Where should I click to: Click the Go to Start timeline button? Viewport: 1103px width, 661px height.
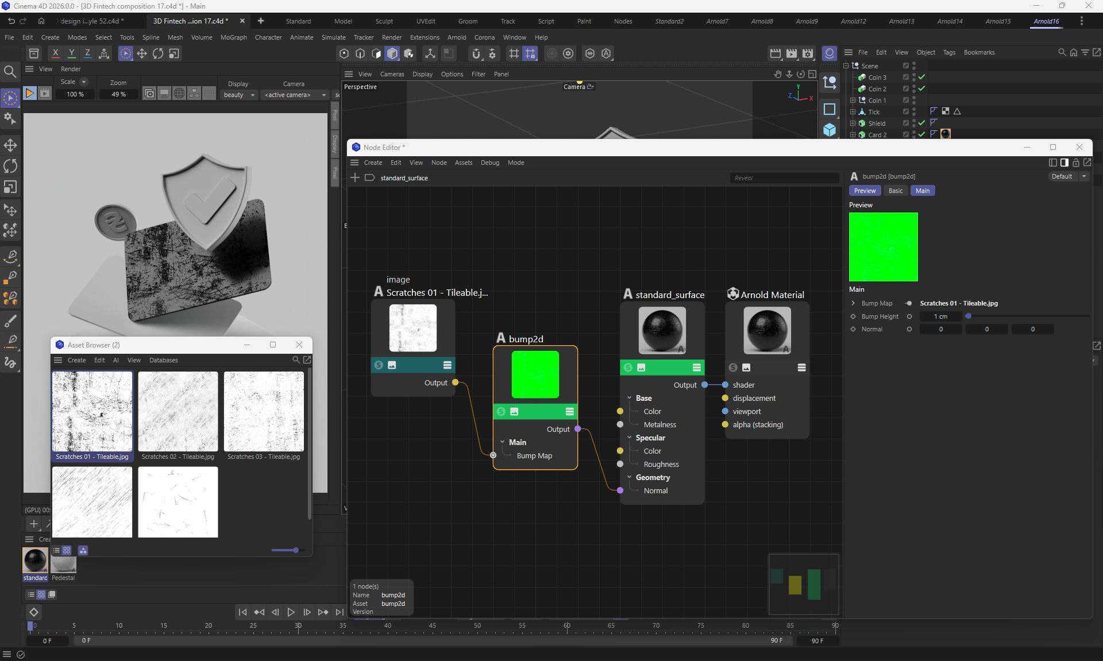(242, 612)
